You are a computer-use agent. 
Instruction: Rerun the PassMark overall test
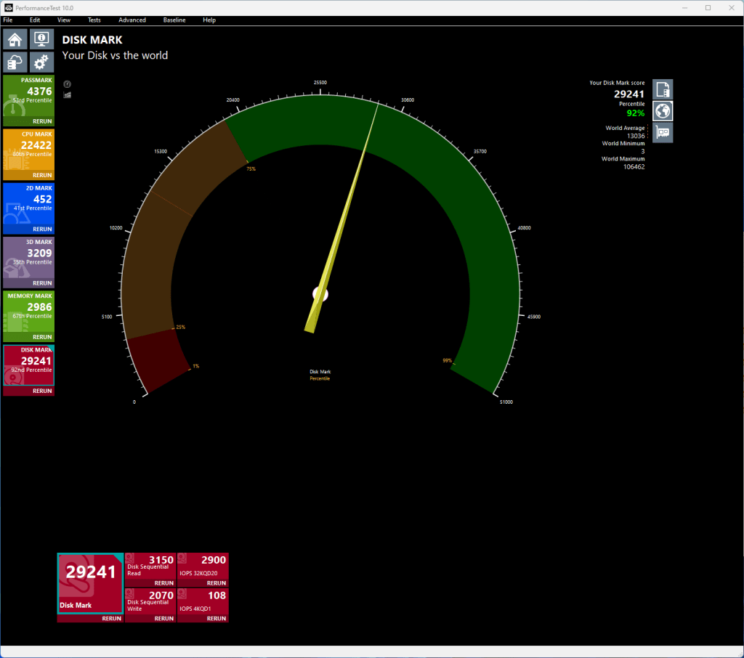[42, 121]
